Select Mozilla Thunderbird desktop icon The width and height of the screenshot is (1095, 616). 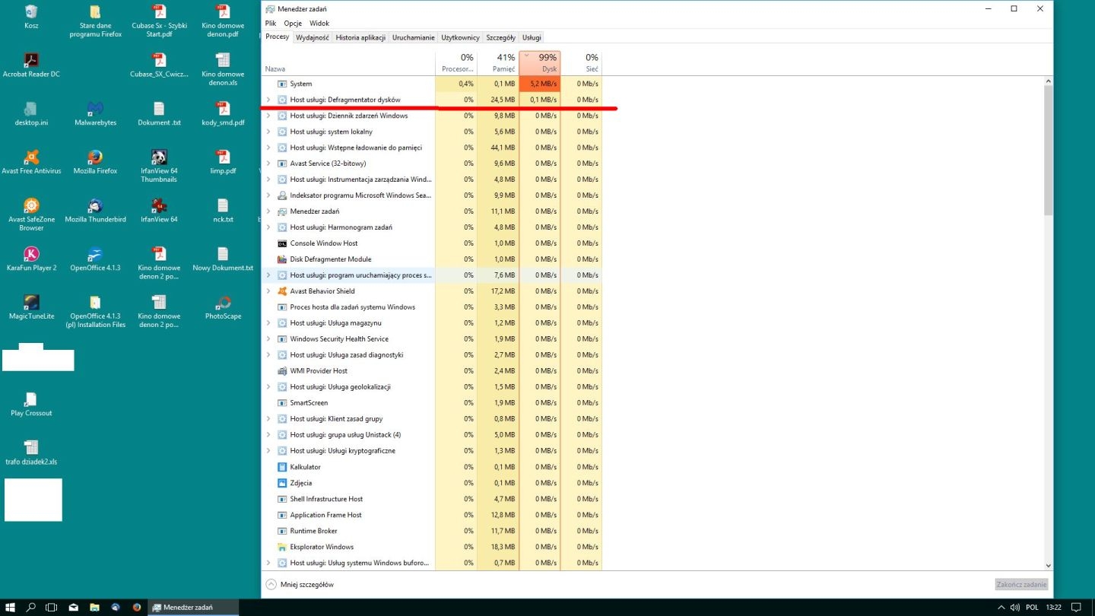[x=95, y=210]
